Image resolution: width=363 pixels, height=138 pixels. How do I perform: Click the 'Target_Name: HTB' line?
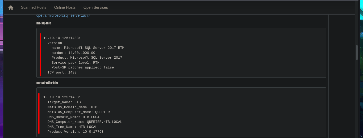click(x=64, y=102)
